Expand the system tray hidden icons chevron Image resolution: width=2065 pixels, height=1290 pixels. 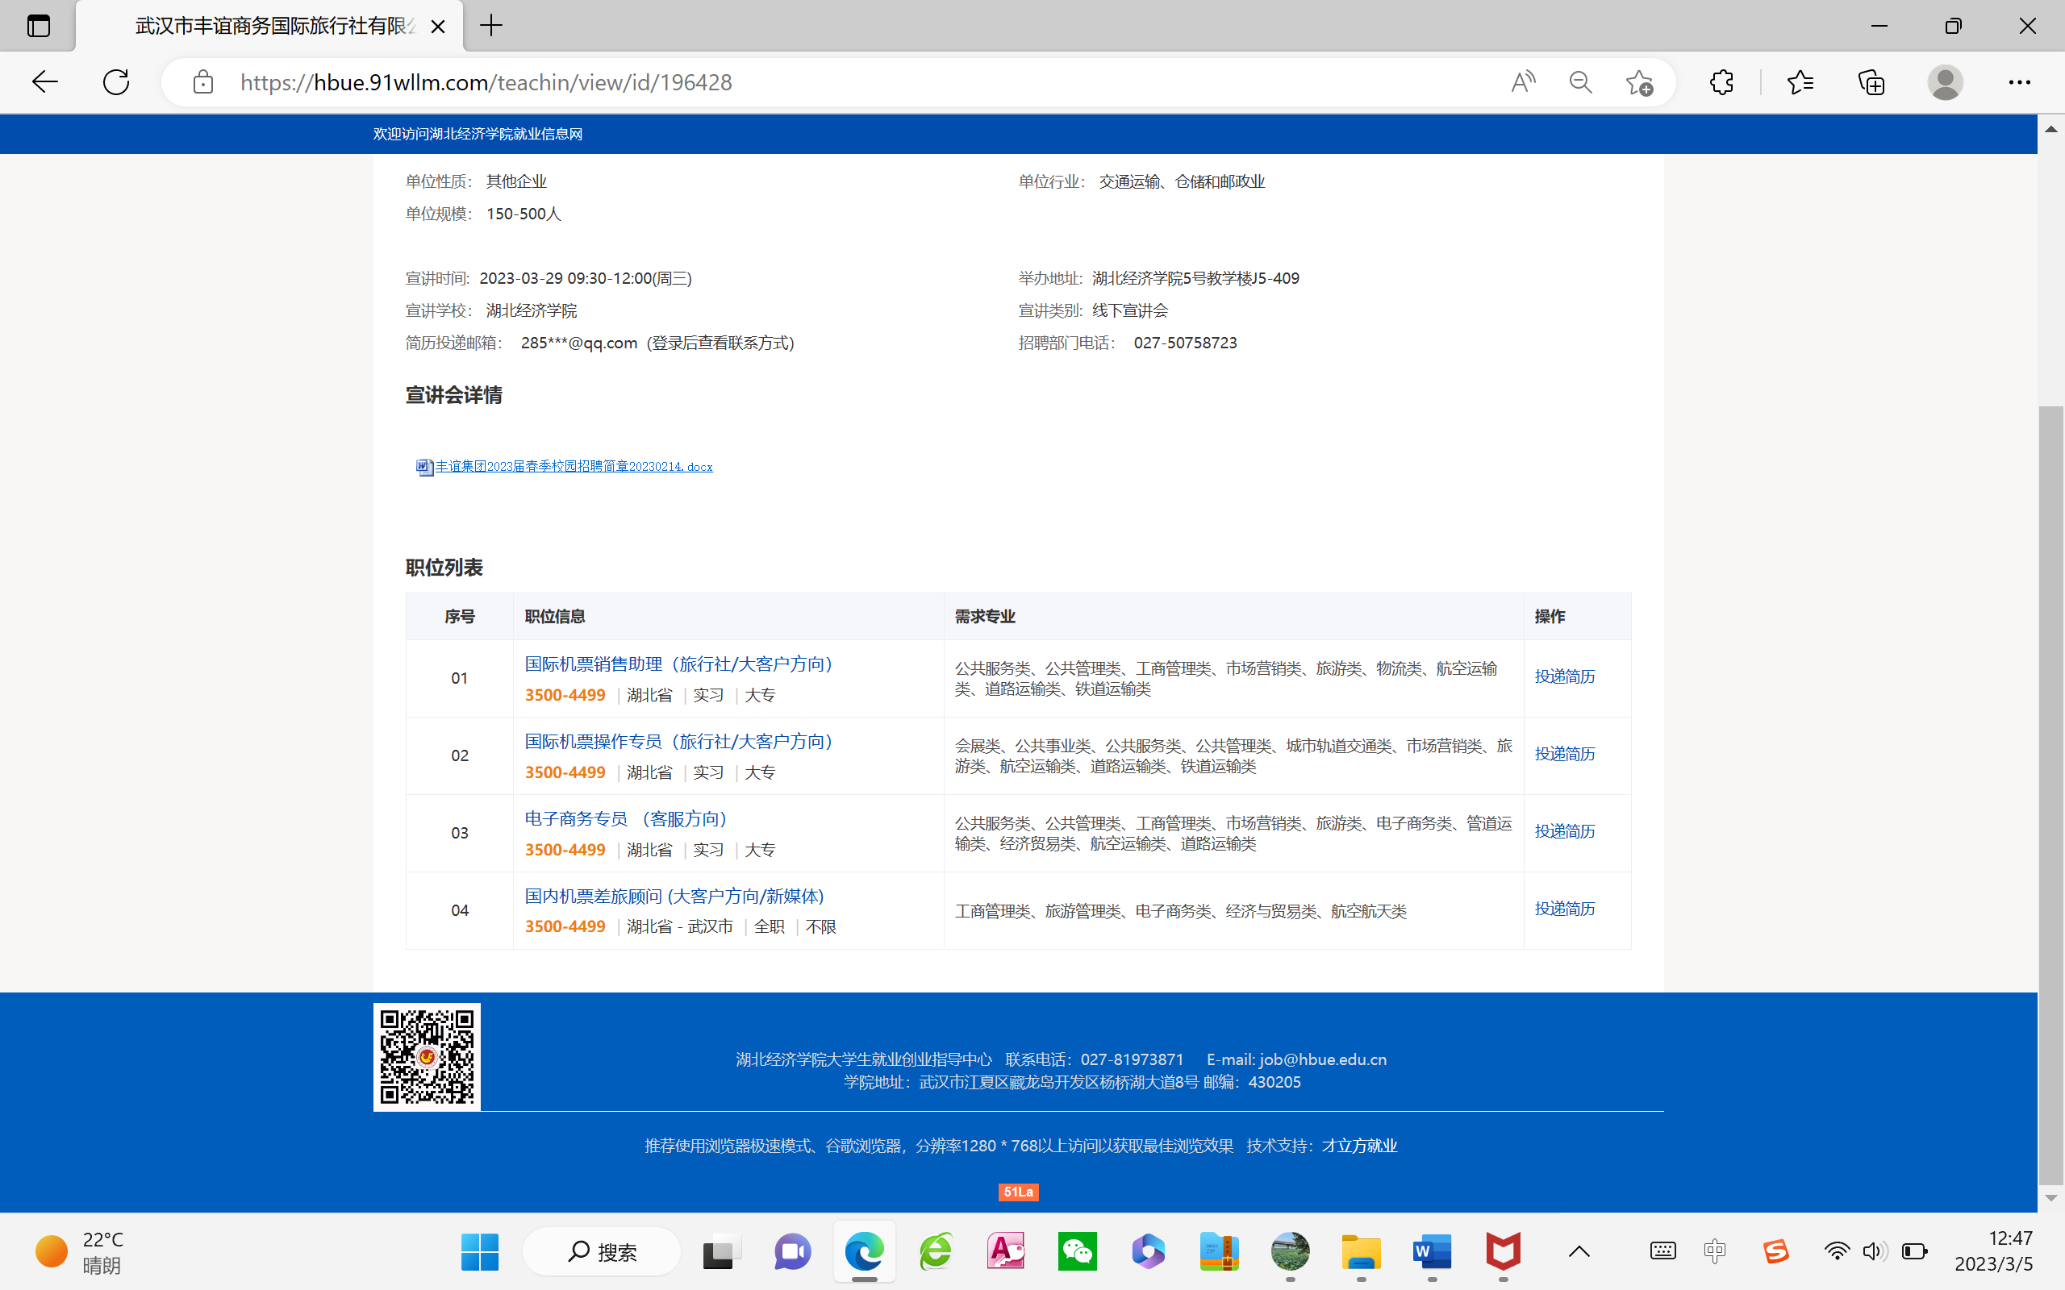(x=1579, y=1251)
